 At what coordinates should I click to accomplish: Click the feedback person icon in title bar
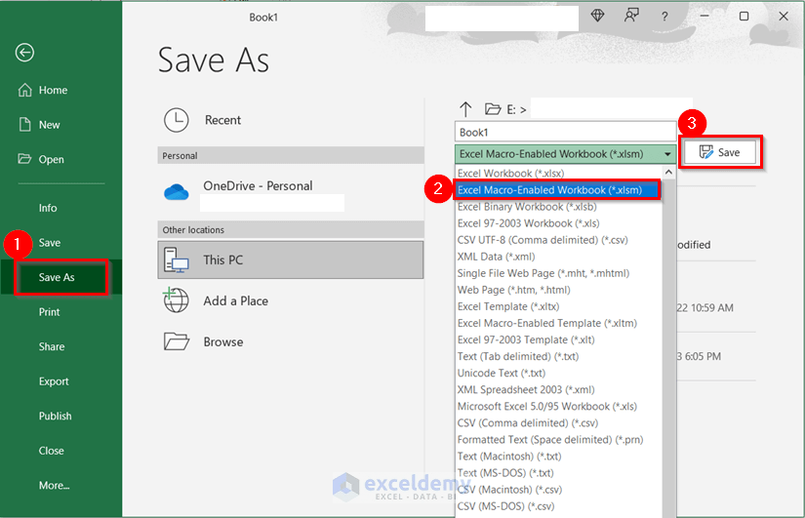[631, 16]
